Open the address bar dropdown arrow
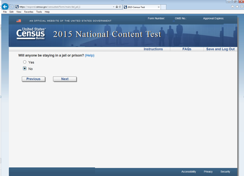244x176 pixels. click(113, 7)
